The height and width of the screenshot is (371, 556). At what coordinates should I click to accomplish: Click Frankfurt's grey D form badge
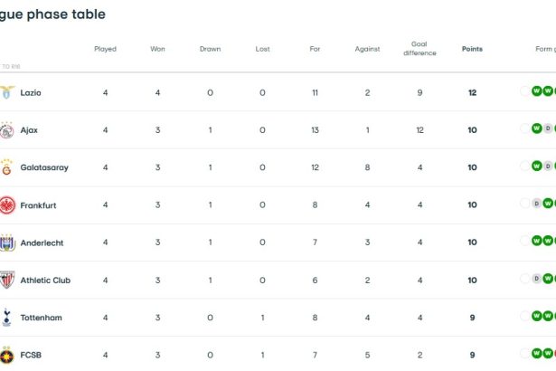536,204
